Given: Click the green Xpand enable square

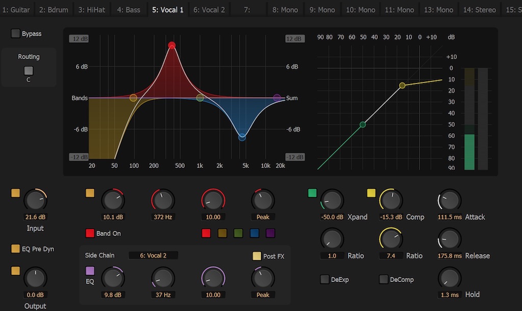Looking at the screenshot, I should [312, 193].
